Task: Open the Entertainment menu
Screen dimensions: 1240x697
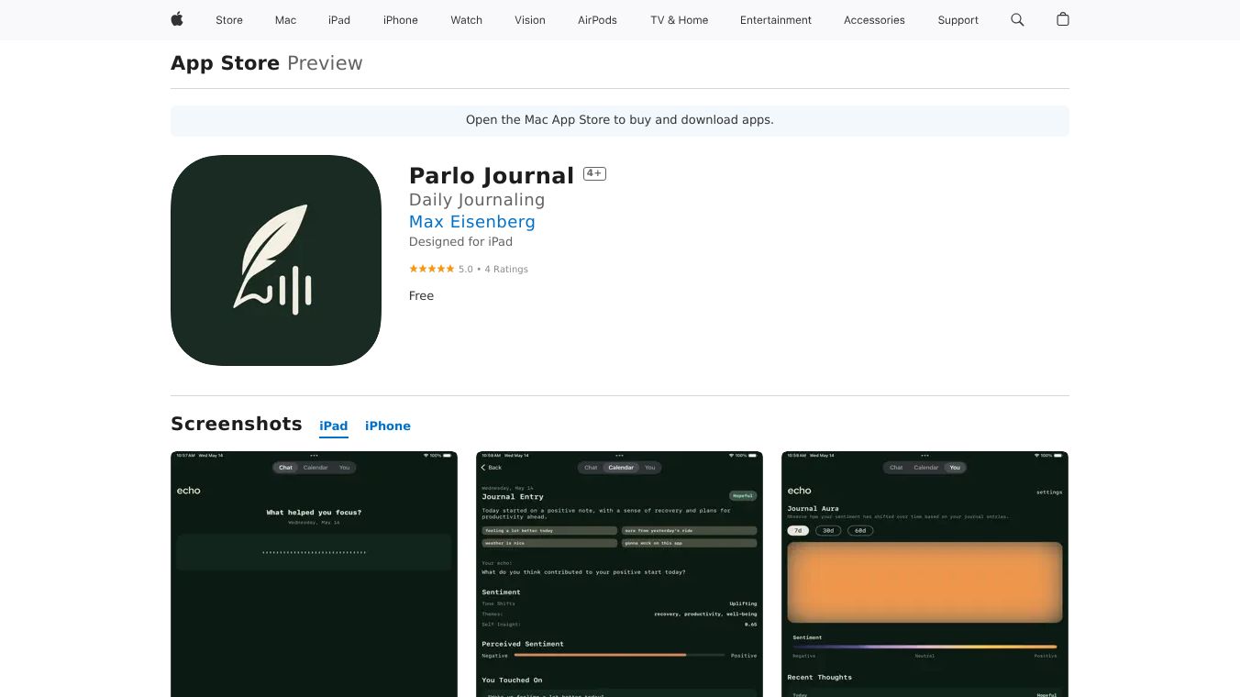Action: 776,20
